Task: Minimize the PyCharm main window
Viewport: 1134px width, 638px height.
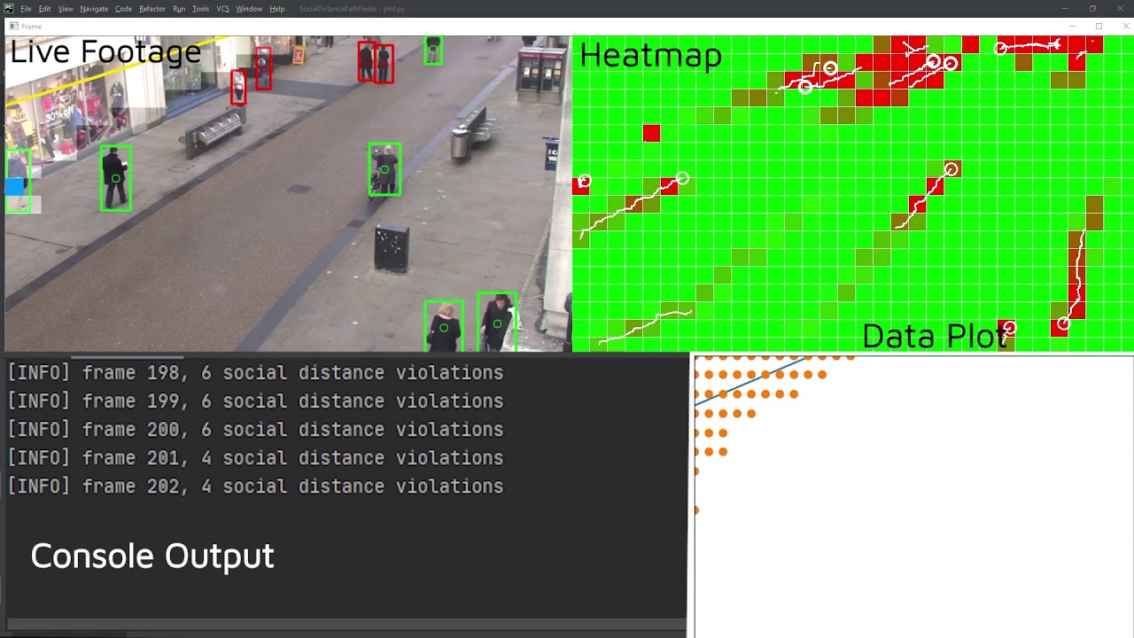Action: pos(1065,9)
